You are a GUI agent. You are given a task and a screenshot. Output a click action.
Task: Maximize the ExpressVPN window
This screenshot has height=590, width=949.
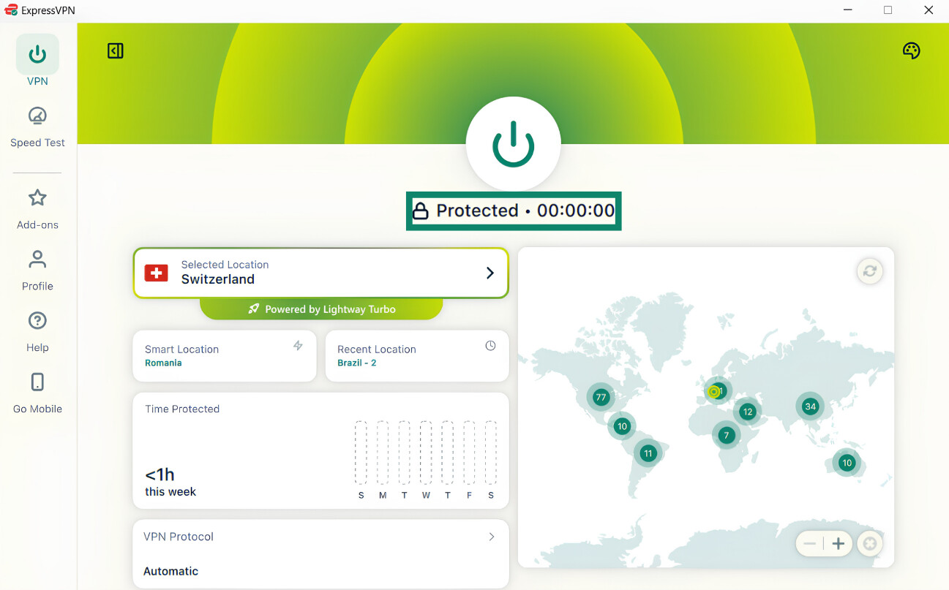888,10
